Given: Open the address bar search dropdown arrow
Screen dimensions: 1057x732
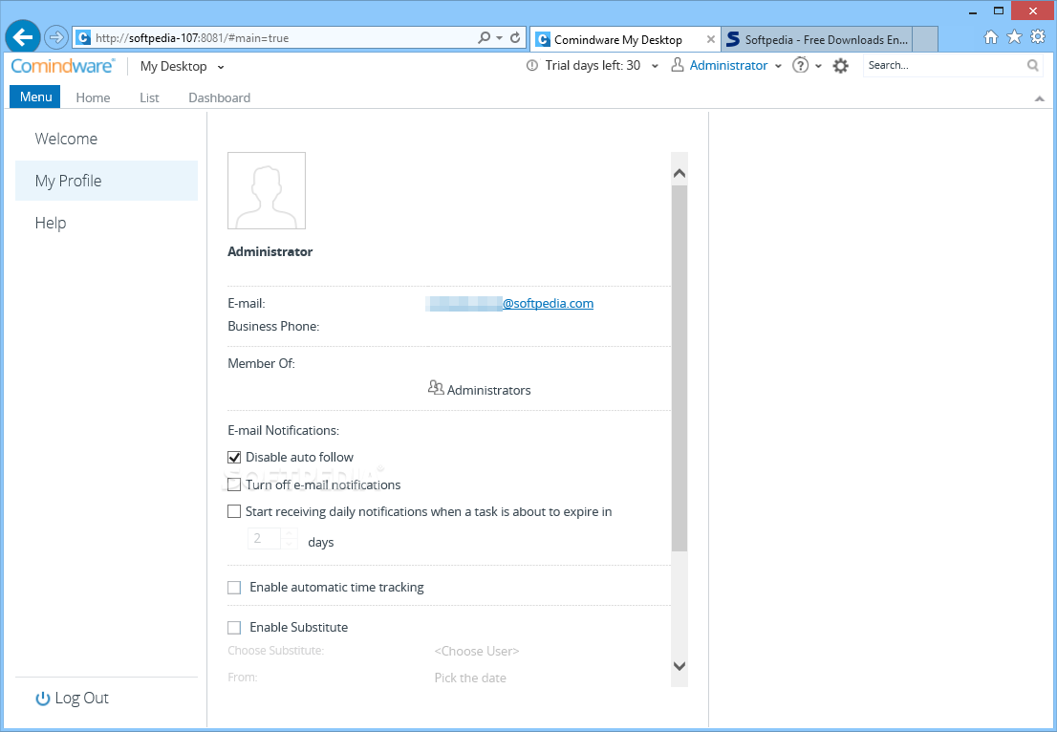Looking at the screenshot, I should (x=500, y=37).
